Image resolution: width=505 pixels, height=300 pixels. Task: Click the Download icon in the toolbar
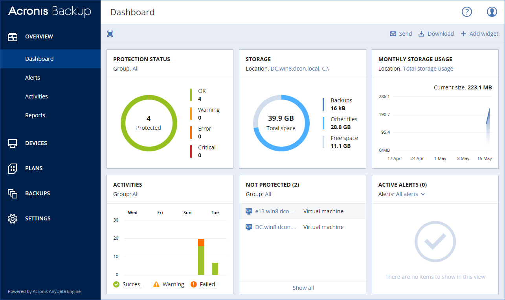coord(422,33)
